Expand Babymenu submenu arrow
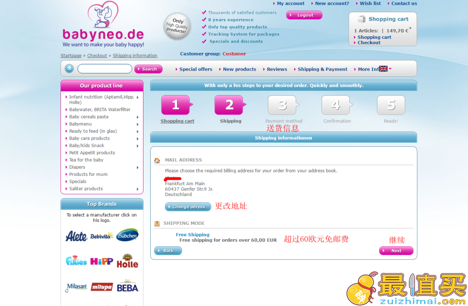This screenshot has width=468, height=306. [x=138, y=124]
